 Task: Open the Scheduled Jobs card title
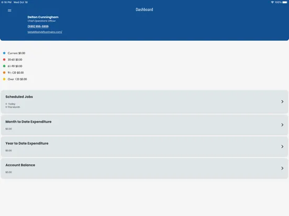19,97
